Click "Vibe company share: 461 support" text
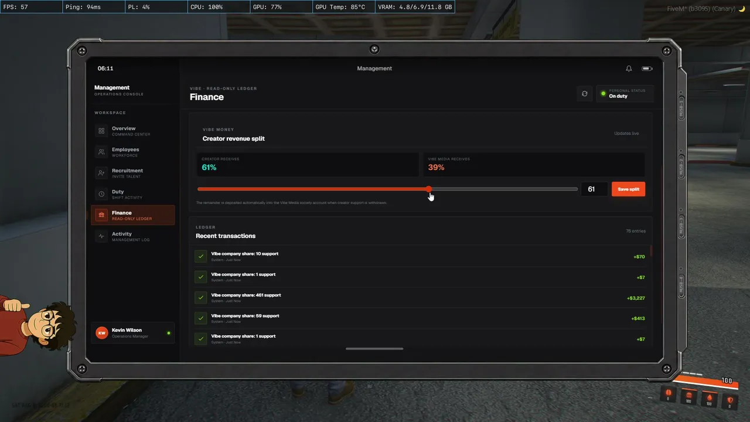This screenshot has height=422, width=750. click(246, 295)
